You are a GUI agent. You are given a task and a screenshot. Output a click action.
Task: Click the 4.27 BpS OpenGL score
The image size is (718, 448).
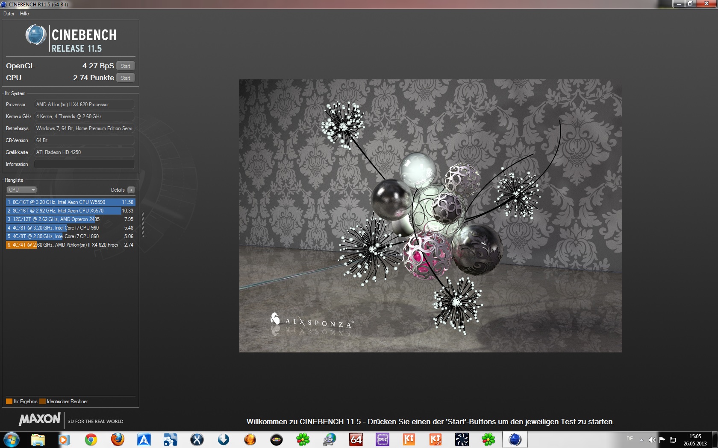pos(98,66)
